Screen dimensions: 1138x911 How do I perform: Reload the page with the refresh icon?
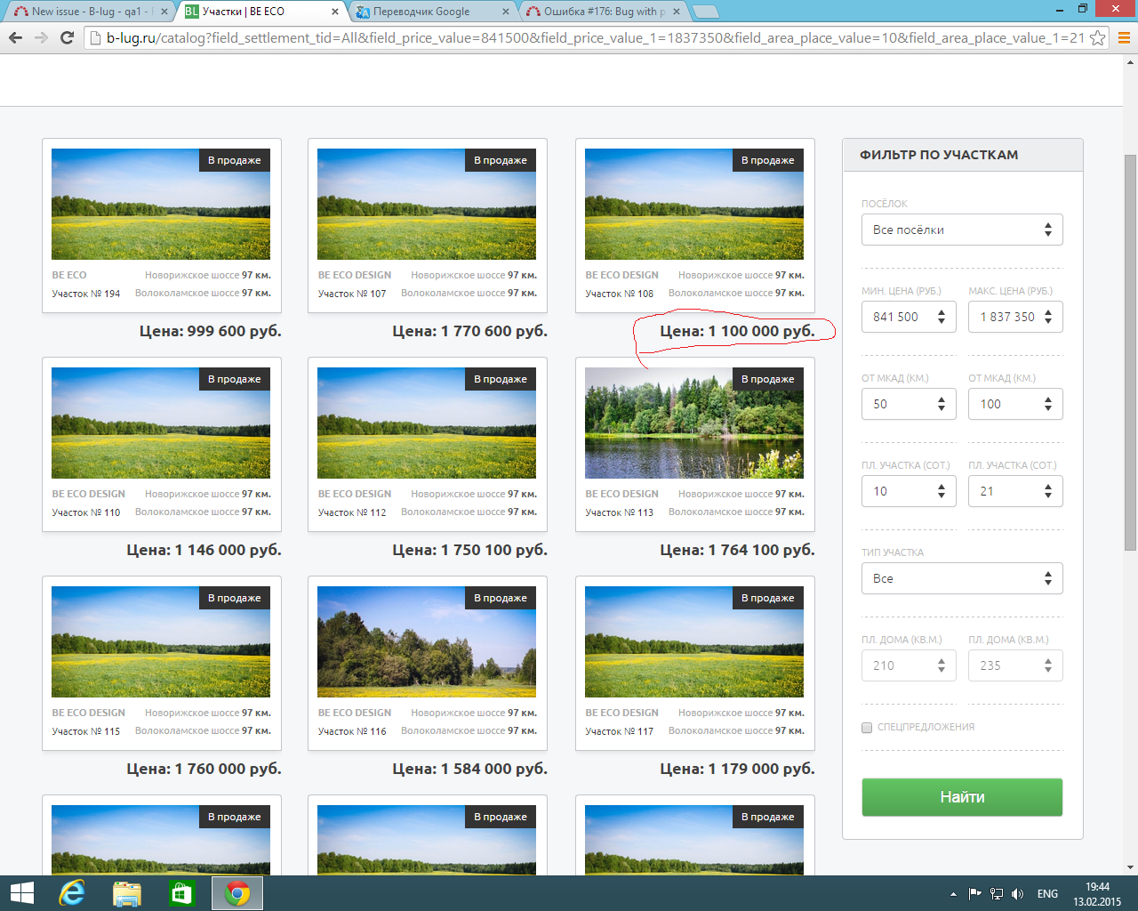click(67, 37)
